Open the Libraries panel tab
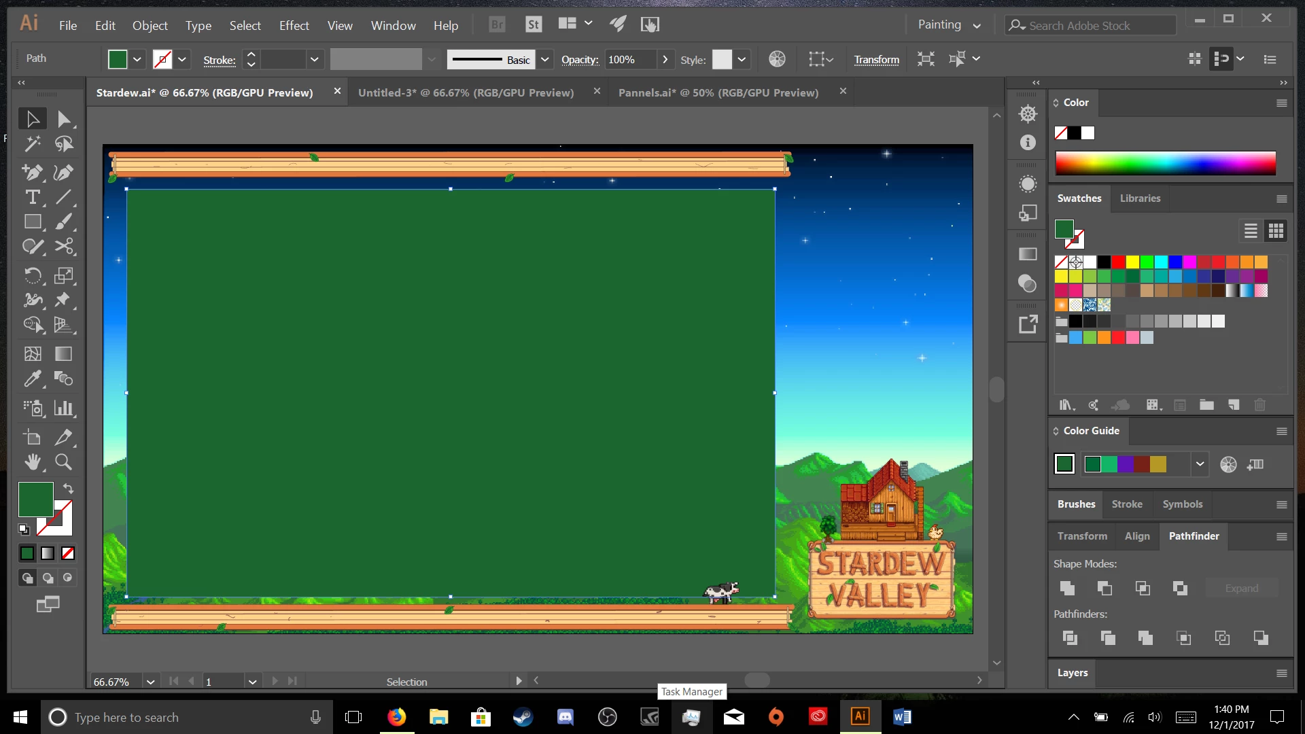Screen dimensions: 1305x734 pos(1140,198)
